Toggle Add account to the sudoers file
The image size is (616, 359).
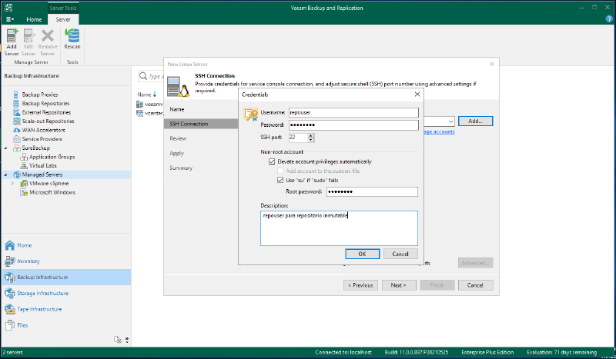click(280, 171)
